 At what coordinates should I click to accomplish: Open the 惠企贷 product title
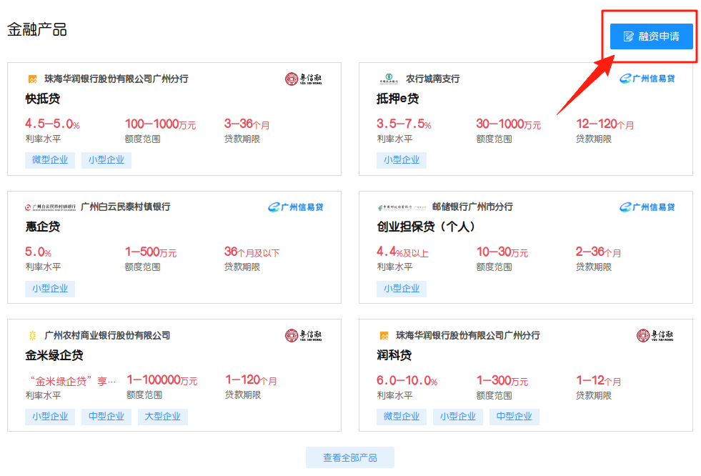pyautogui.click(x=42, y=227)
